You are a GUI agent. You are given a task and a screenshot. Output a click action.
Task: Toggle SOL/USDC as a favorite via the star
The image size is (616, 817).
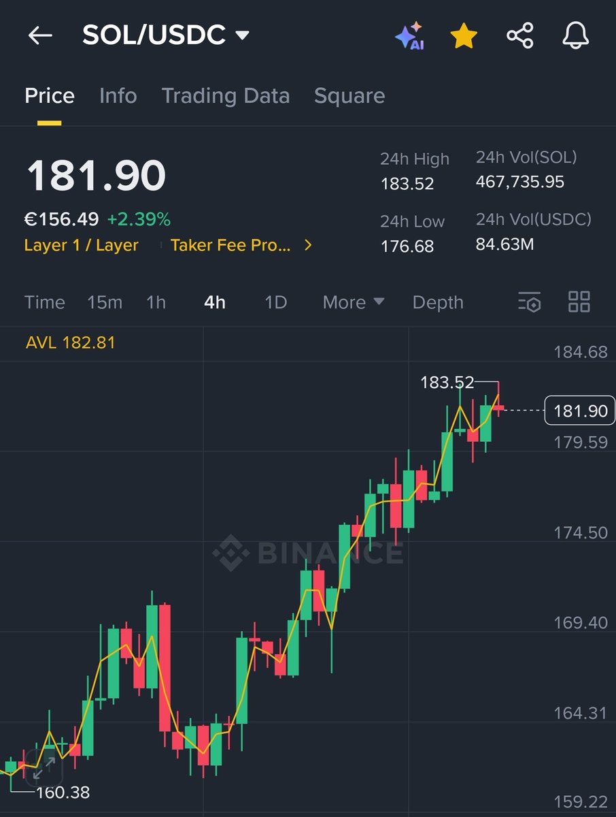click(463, 36)
